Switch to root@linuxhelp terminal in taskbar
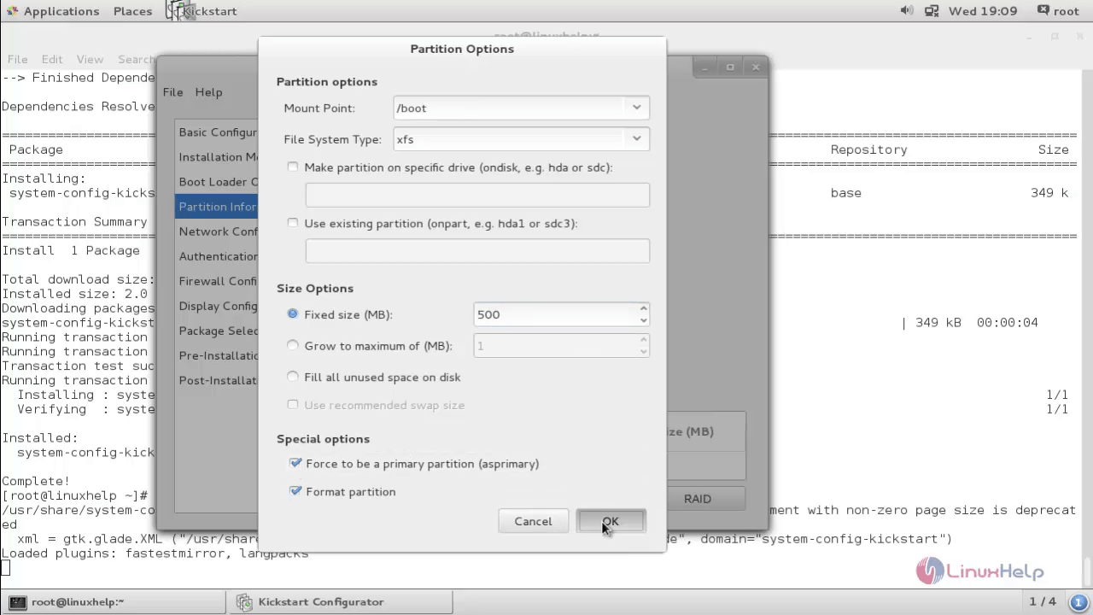This screenshot has height=615, width=1093. [114, 601]
